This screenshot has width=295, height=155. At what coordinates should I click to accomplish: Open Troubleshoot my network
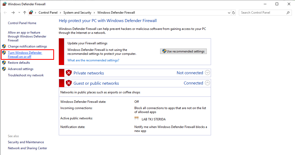pyautogui.click(x=26, y=75)
